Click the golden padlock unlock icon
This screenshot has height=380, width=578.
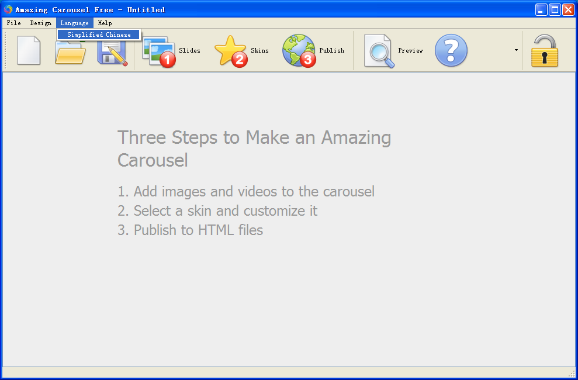tap(545, 50)
